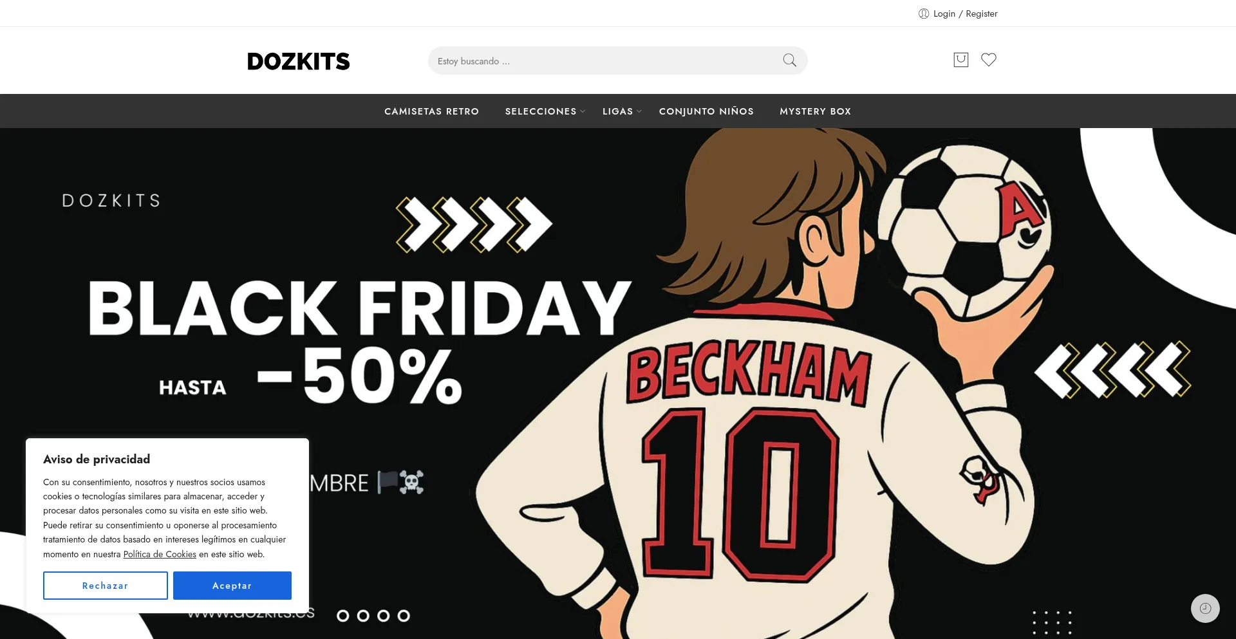
Task: Select the fourth carousel slide dot
Action: (404, 616)
